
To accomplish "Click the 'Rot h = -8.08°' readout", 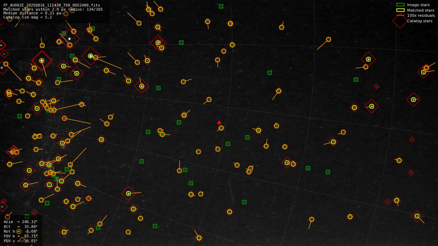I will pos(21,231).
